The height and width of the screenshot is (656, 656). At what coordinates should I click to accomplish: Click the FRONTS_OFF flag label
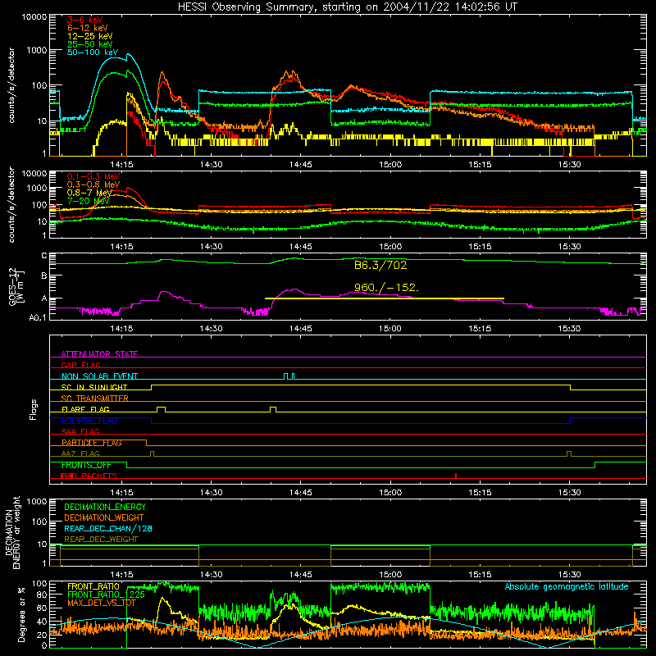[x=86, y=465]
